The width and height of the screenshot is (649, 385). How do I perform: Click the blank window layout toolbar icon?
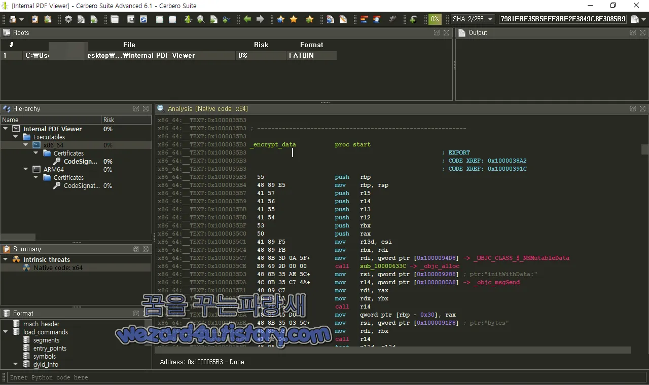click(x=115, y=19)
